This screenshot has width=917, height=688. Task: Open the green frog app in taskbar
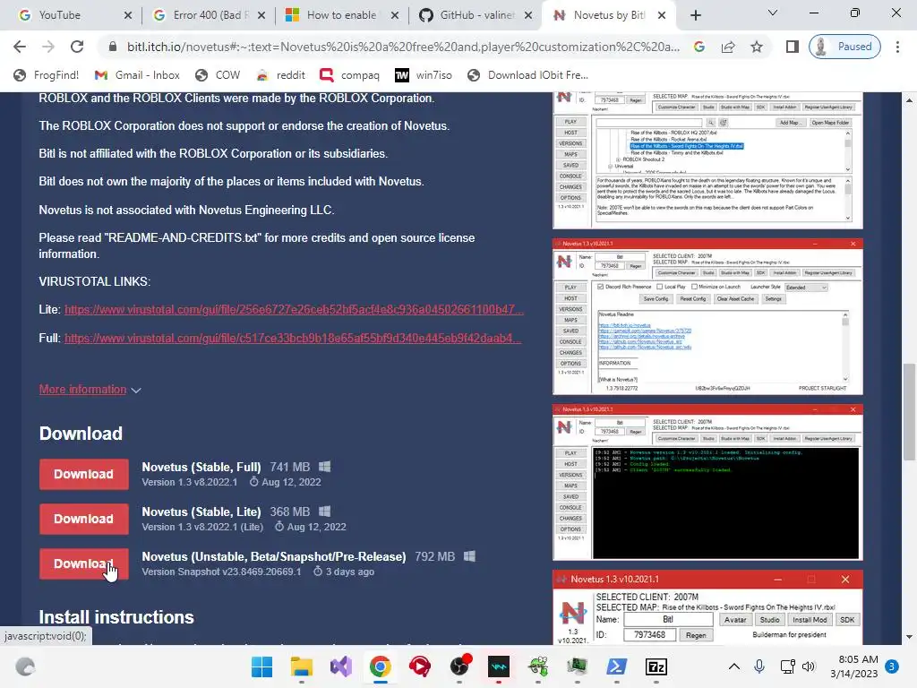[x=538, y=666]
